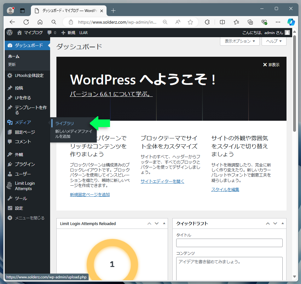
Task: Click read aloud icon
Action: pyautogui.click(x=178, y=22)
